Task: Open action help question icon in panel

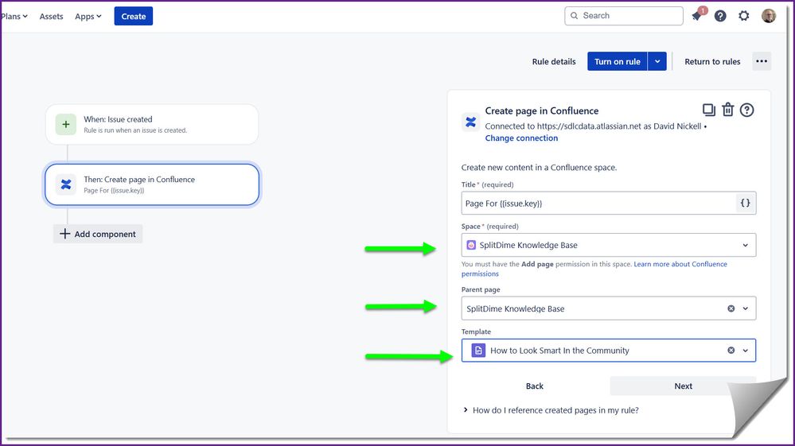Action: pyautogui.click(x=746, y=110)
